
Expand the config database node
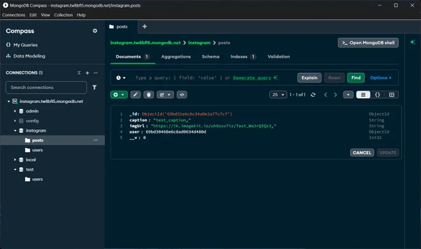[15, 121]
